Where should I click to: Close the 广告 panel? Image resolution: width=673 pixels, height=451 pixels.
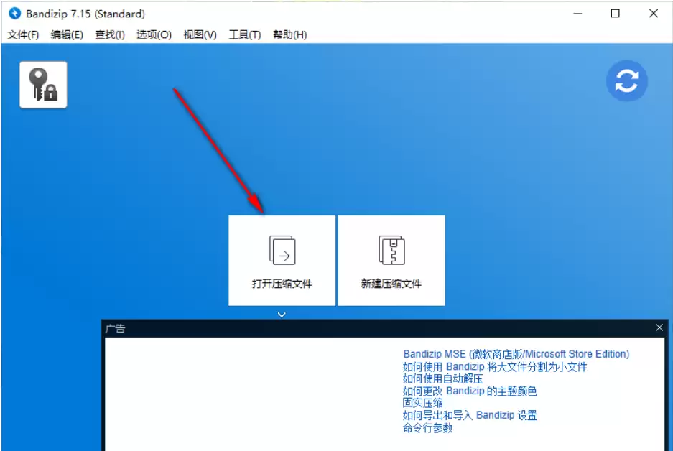coord(659,328)
